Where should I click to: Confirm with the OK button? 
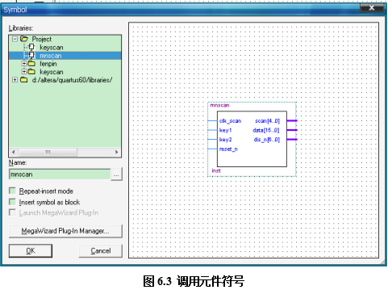pos(31,250)
